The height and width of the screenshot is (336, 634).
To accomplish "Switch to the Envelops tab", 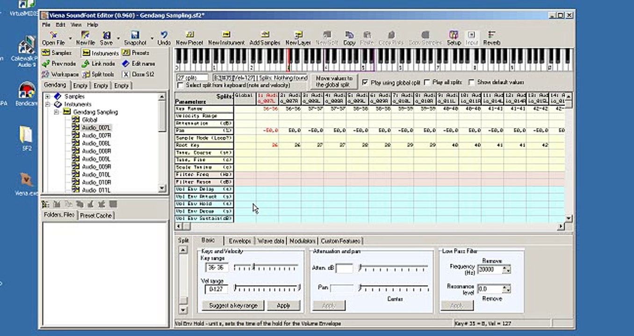I will click(240, 241).
